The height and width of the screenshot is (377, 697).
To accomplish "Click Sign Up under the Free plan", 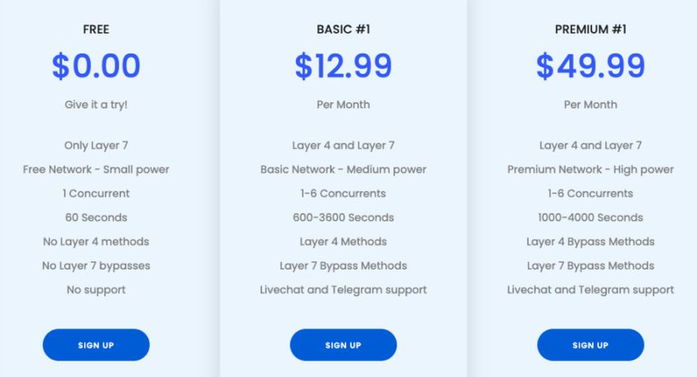I will tap(96, 345).
